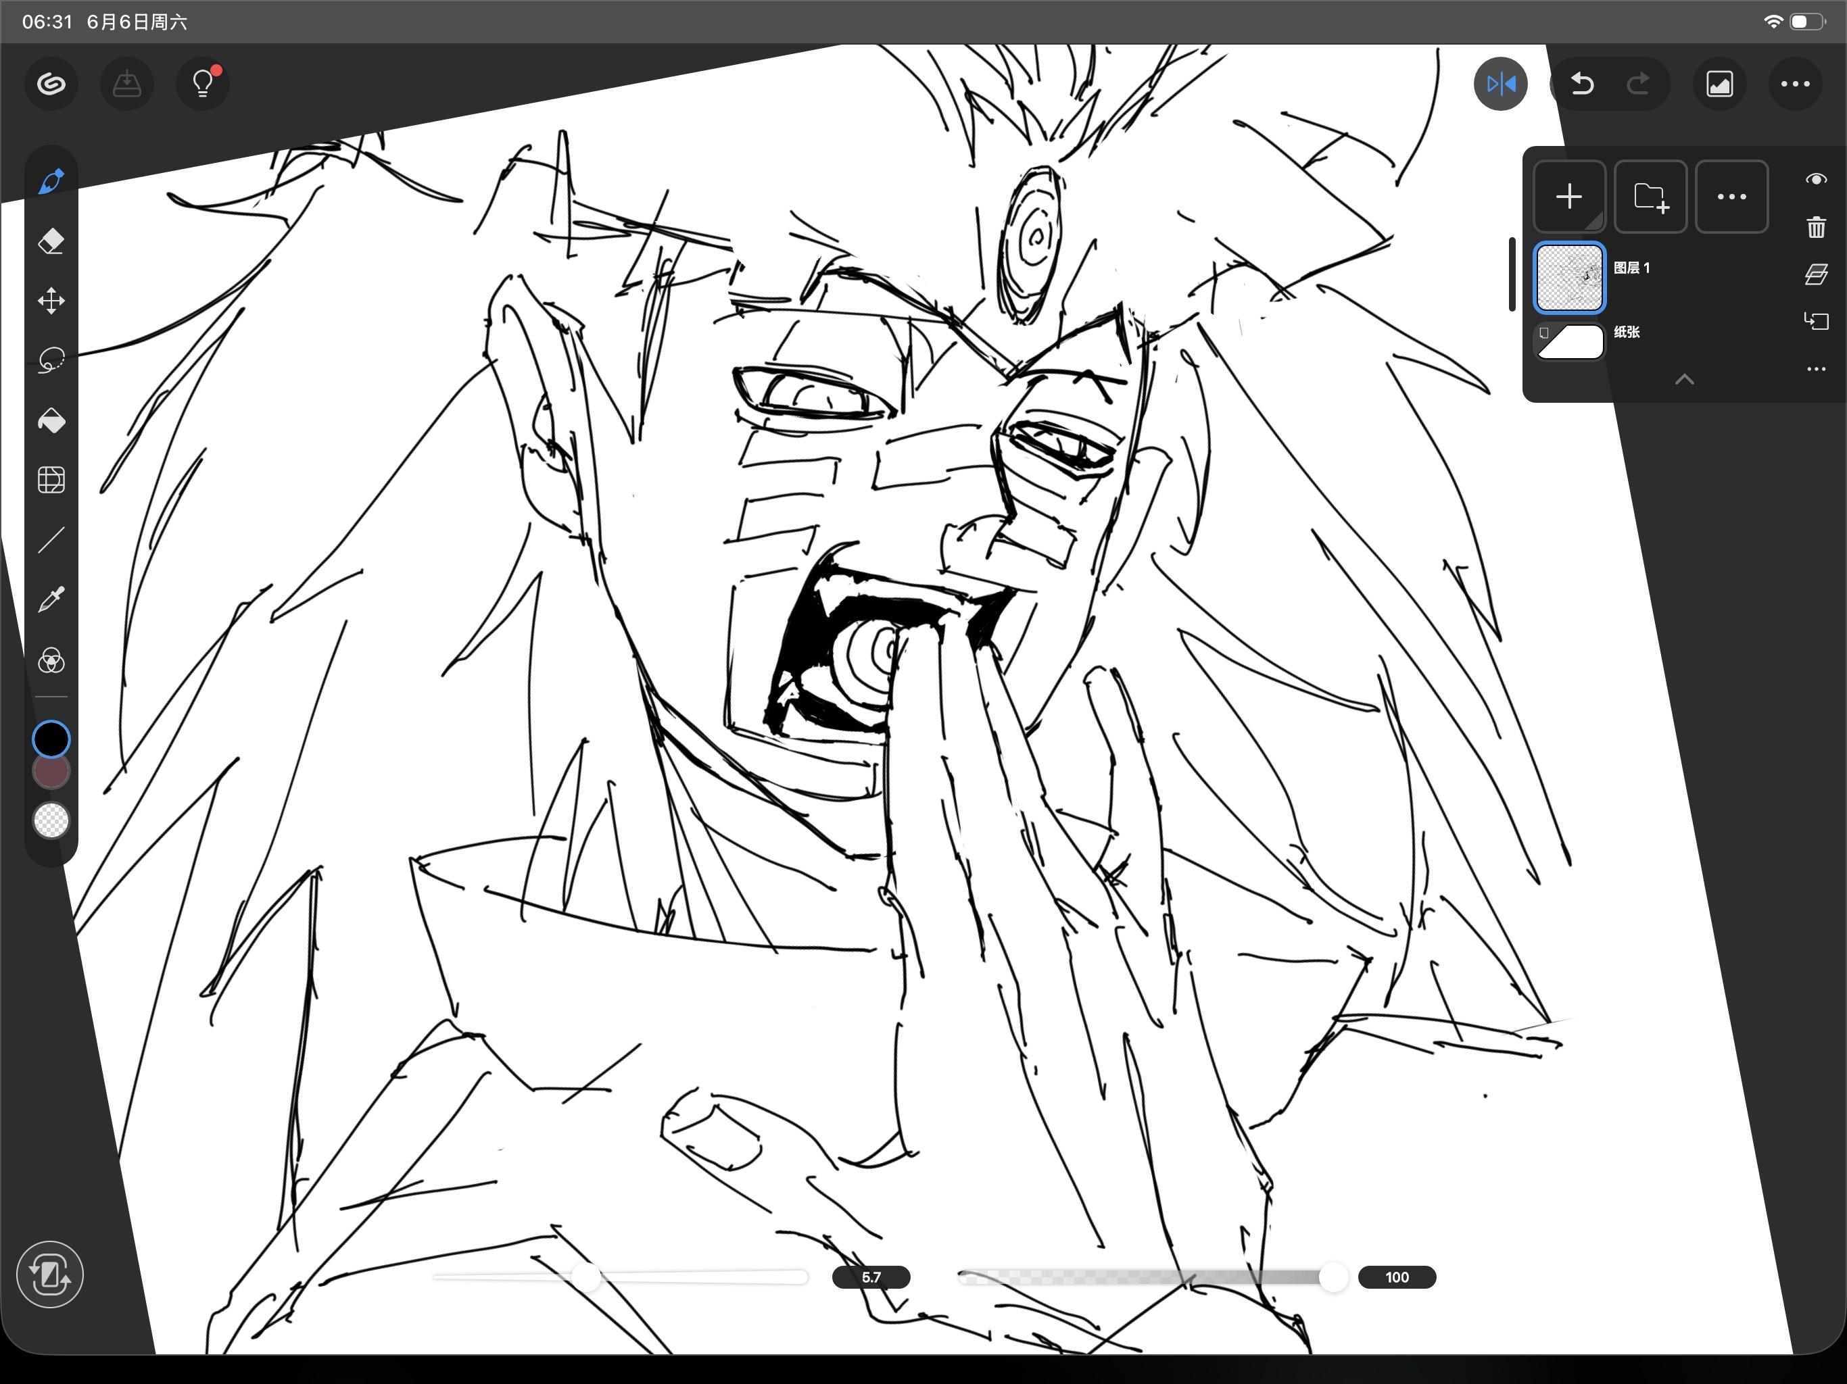Select the move transform tool
The width and height of the screenshot is (1847, 1384).
[51, 301]
